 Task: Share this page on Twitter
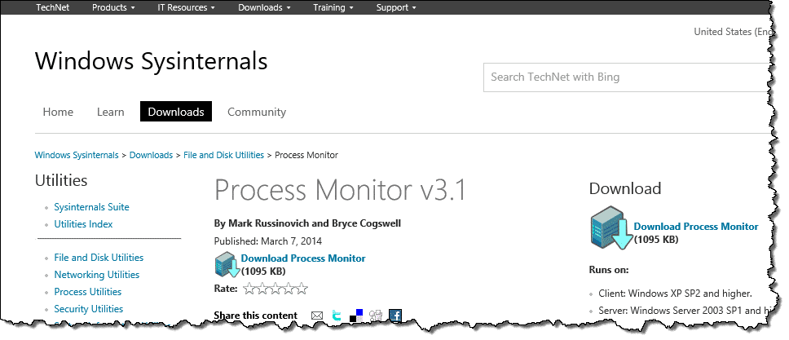[x=337, y=316]
